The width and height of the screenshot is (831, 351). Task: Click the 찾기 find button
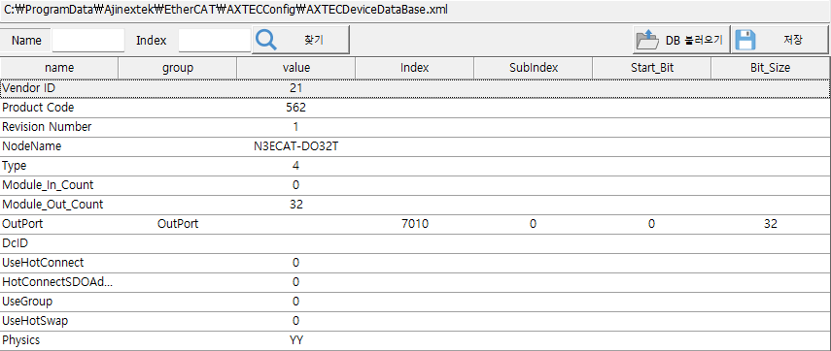click(x=300, y=40)
